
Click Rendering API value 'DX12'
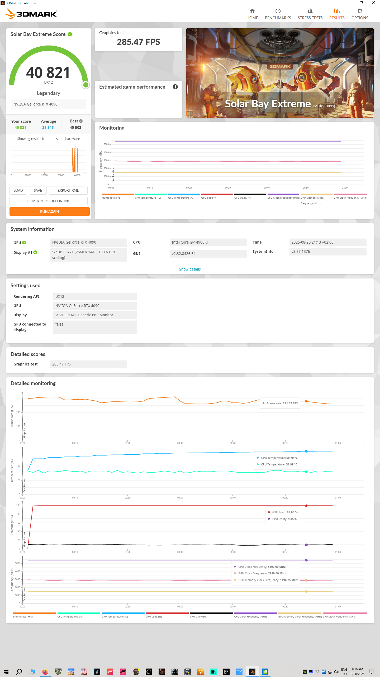click(95, 296)
